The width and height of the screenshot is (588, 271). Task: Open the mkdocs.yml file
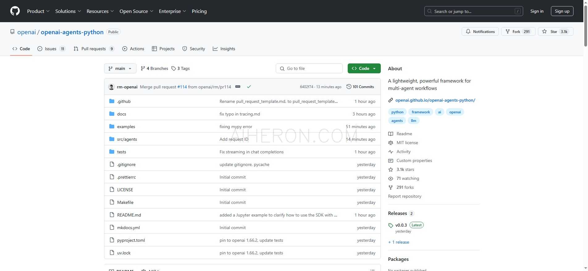pyautogui.click(x=128, y=228)
